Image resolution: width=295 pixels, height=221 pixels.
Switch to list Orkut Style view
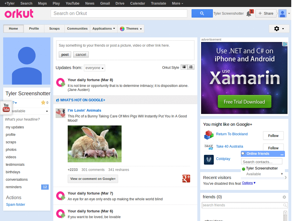coord(191,67)
